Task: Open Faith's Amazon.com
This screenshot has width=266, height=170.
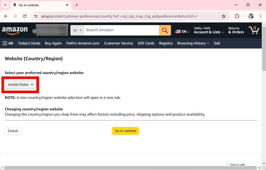Action: click(83, 43)
